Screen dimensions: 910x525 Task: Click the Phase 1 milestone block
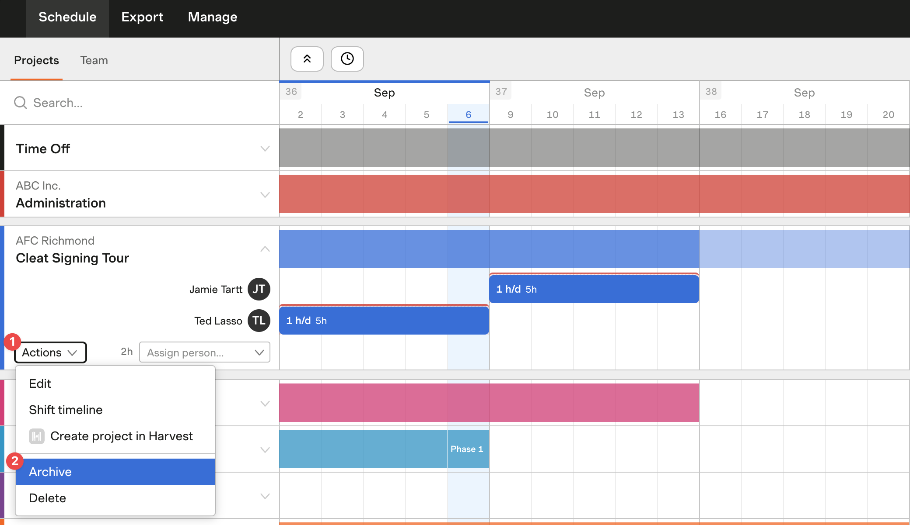point(468,449)
